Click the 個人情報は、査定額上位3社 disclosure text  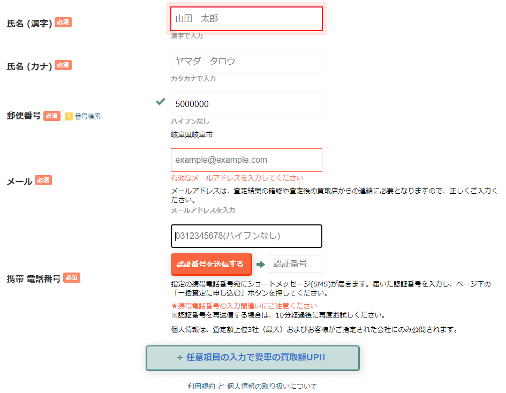click(x=314, y=329)
